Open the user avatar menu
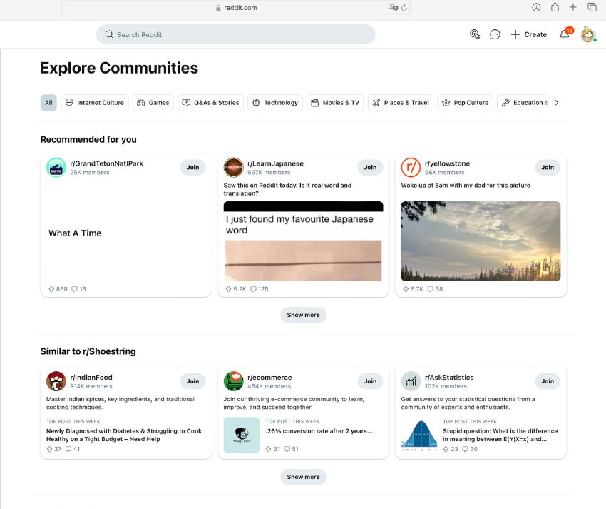Viewport: 606px width, 509px height. 588,34
